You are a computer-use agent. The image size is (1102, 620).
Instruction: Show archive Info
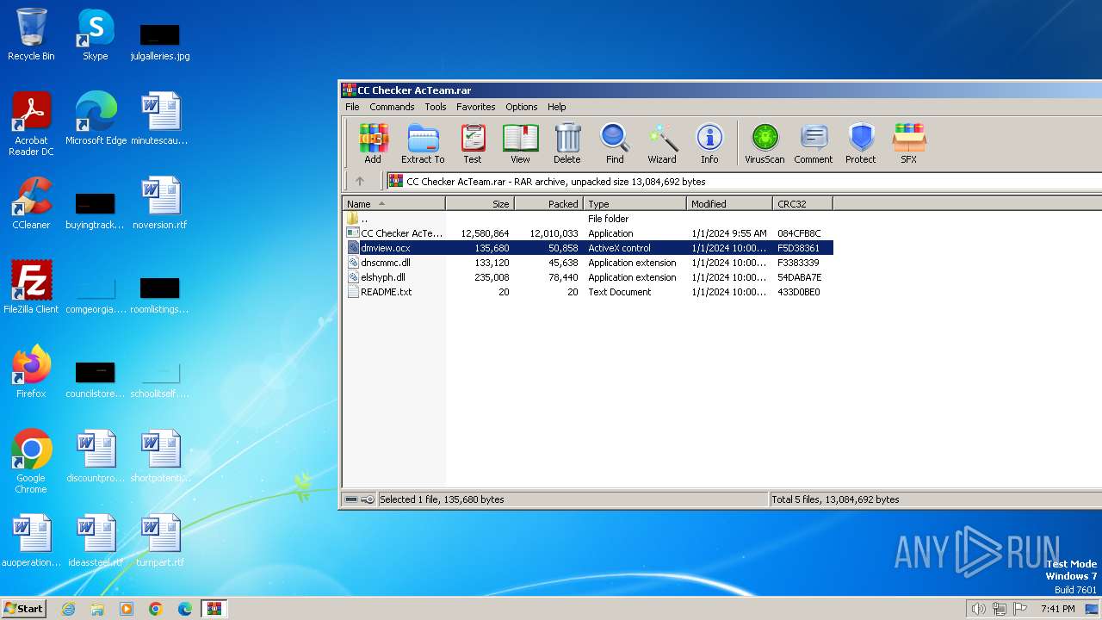pyautogui.click(x=709, y=143)
